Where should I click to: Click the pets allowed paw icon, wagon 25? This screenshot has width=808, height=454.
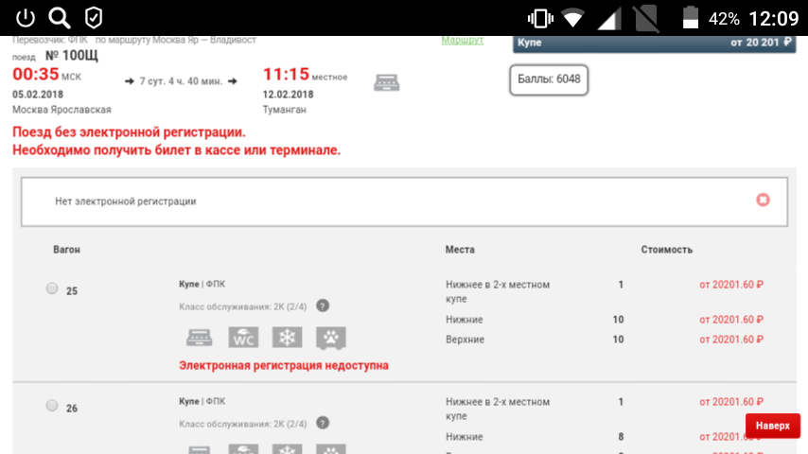(x=331, y=338)
